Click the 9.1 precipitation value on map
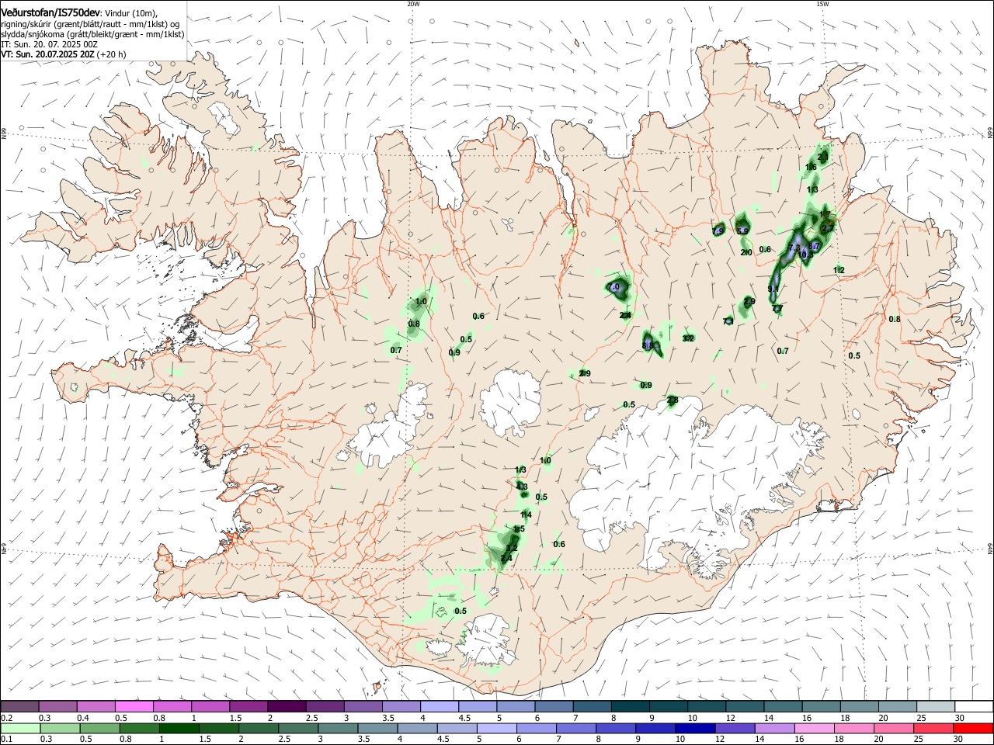 [x=773, y=289]
